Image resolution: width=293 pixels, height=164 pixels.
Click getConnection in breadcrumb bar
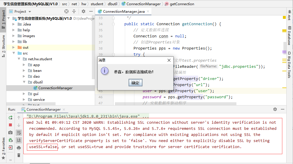[x=179, y=4]
